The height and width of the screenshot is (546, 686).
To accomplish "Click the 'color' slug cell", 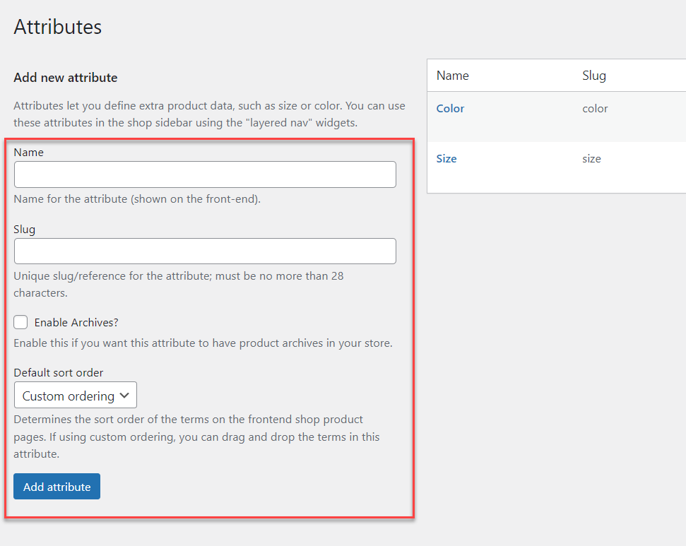I will [595, 109].
